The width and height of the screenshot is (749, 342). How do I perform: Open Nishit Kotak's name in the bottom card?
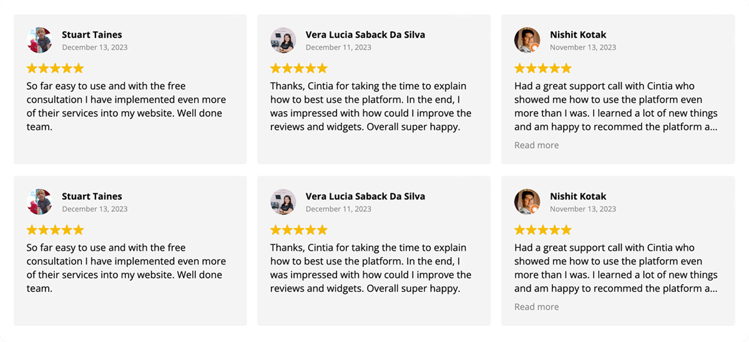[578, 197]
